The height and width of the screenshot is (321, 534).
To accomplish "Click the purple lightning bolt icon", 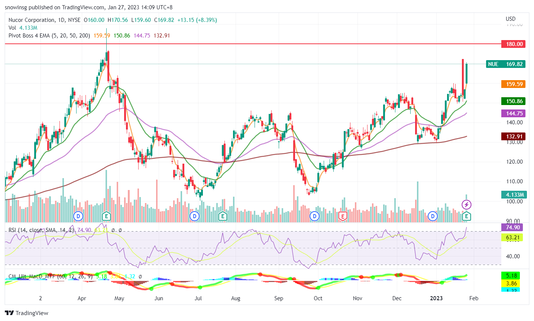I will (x=466, y=204).
